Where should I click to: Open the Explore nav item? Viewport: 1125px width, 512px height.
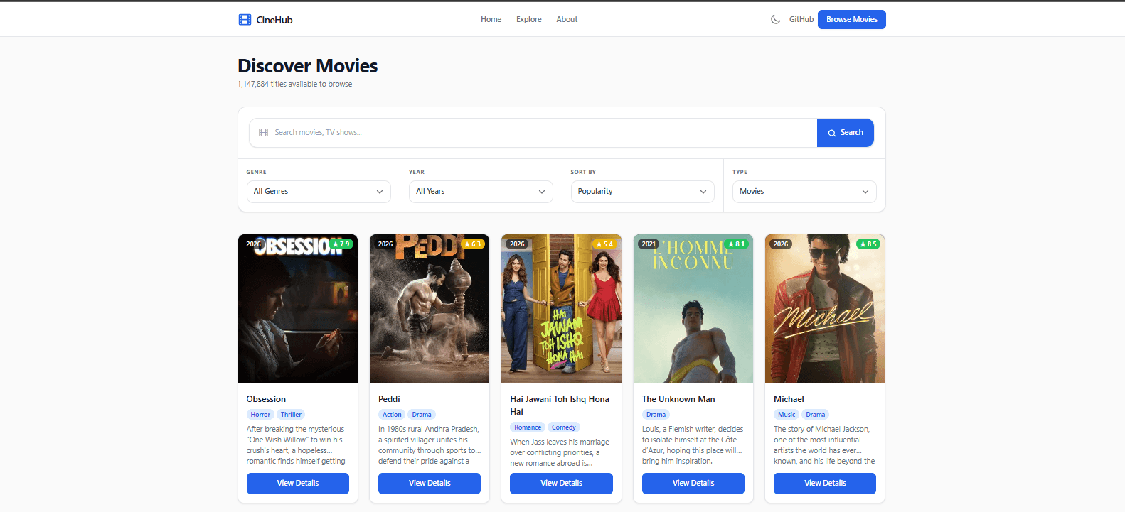[x=529, y=20]
